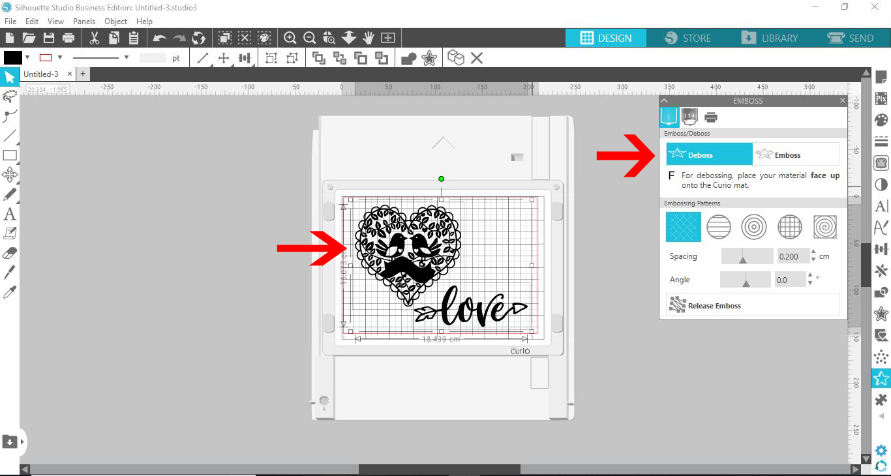Screen dimensions: 891x476
Task: Open the Text Style panel icon
Action: (x=881, y=206)
